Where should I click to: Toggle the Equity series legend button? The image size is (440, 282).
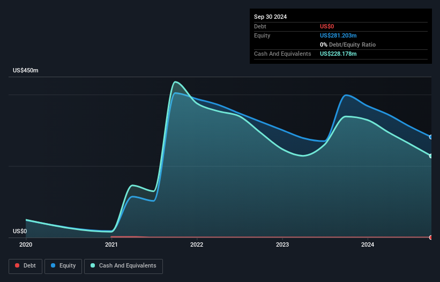click(x=63, y=266)
